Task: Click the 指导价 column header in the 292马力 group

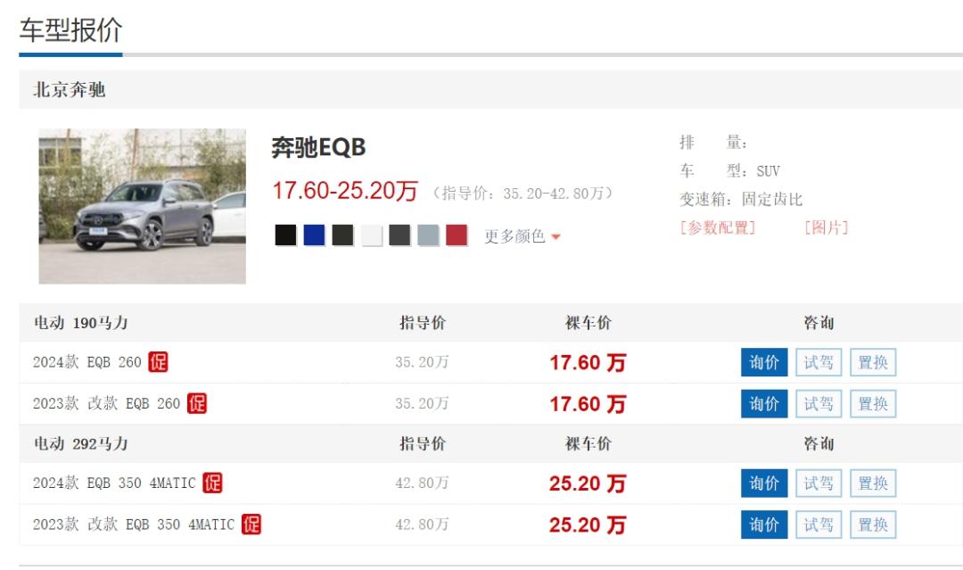Action: point(423,443)
